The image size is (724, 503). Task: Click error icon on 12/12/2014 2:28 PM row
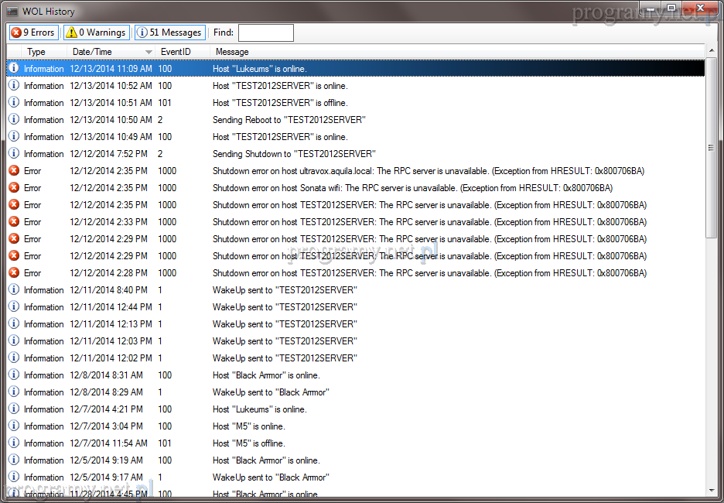[13, 273]
